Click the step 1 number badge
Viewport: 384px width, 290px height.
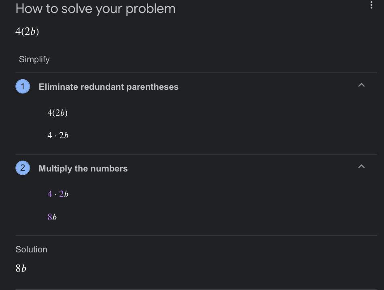pyautogui.click(x=23, y=87)
